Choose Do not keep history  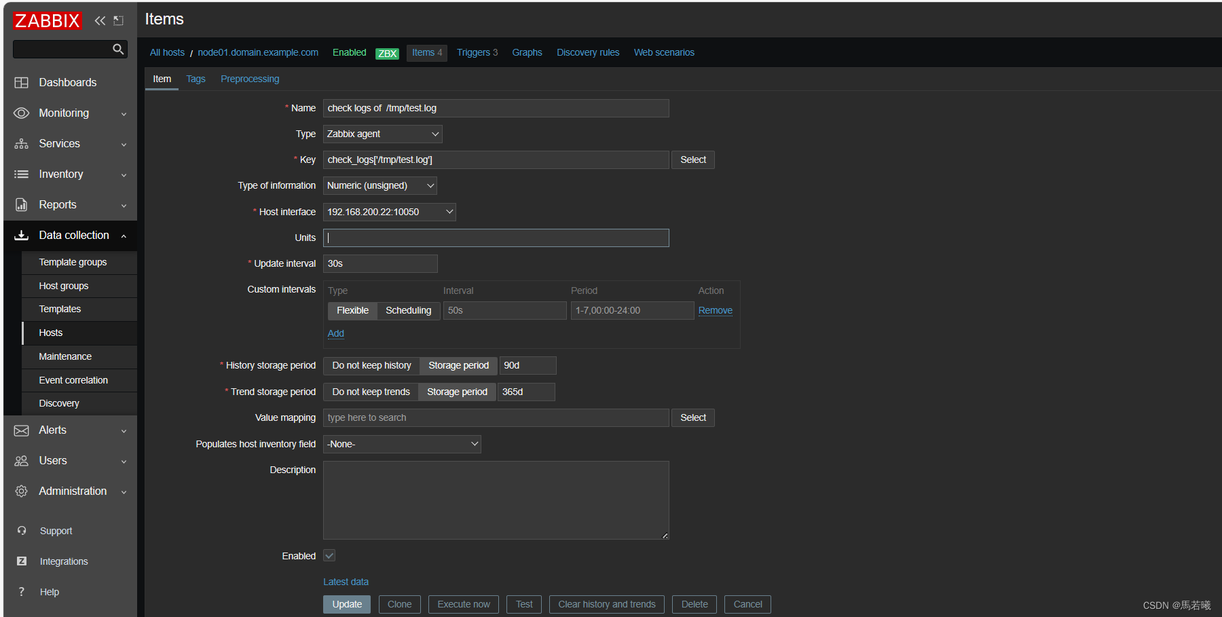371,366
